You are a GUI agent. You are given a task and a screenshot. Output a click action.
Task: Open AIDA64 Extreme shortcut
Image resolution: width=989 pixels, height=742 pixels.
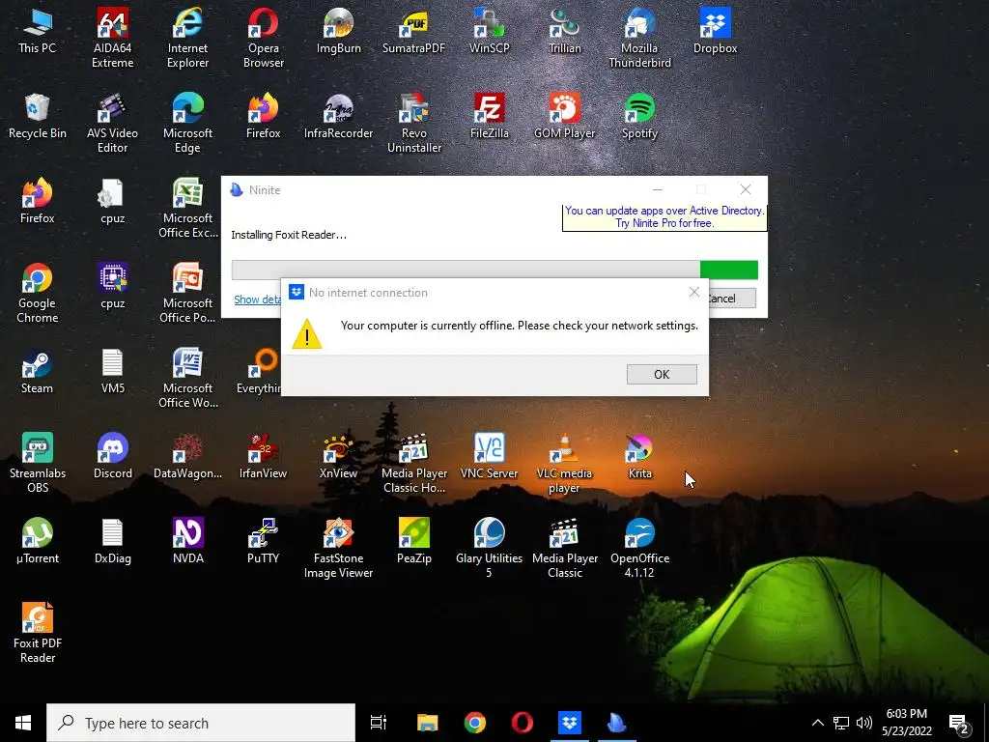coord(112,38)
